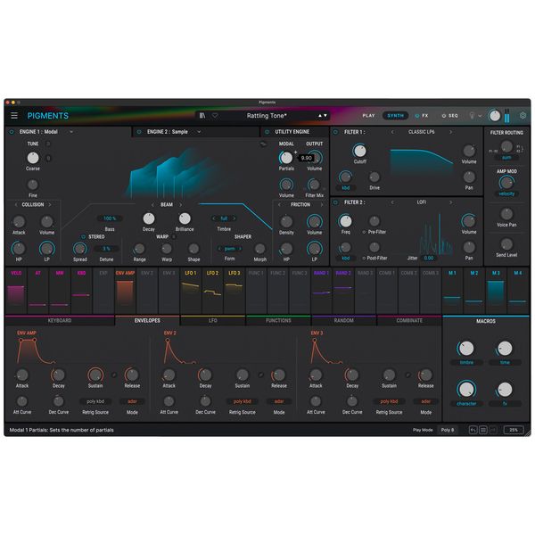
Task: Toggle Engine 1 power button
Action: [11, 132]
